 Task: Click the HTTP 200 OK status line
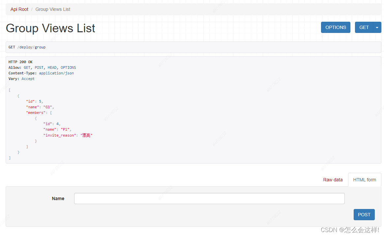(x=20, y=62)
